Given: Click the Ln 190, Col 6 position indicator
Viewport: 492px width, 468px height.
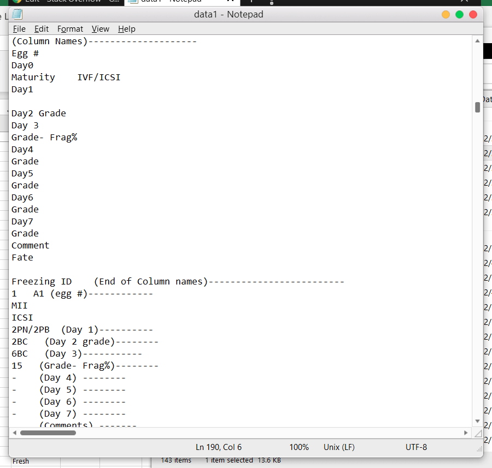Looking at the screenshot, I should tap(219, 447).
